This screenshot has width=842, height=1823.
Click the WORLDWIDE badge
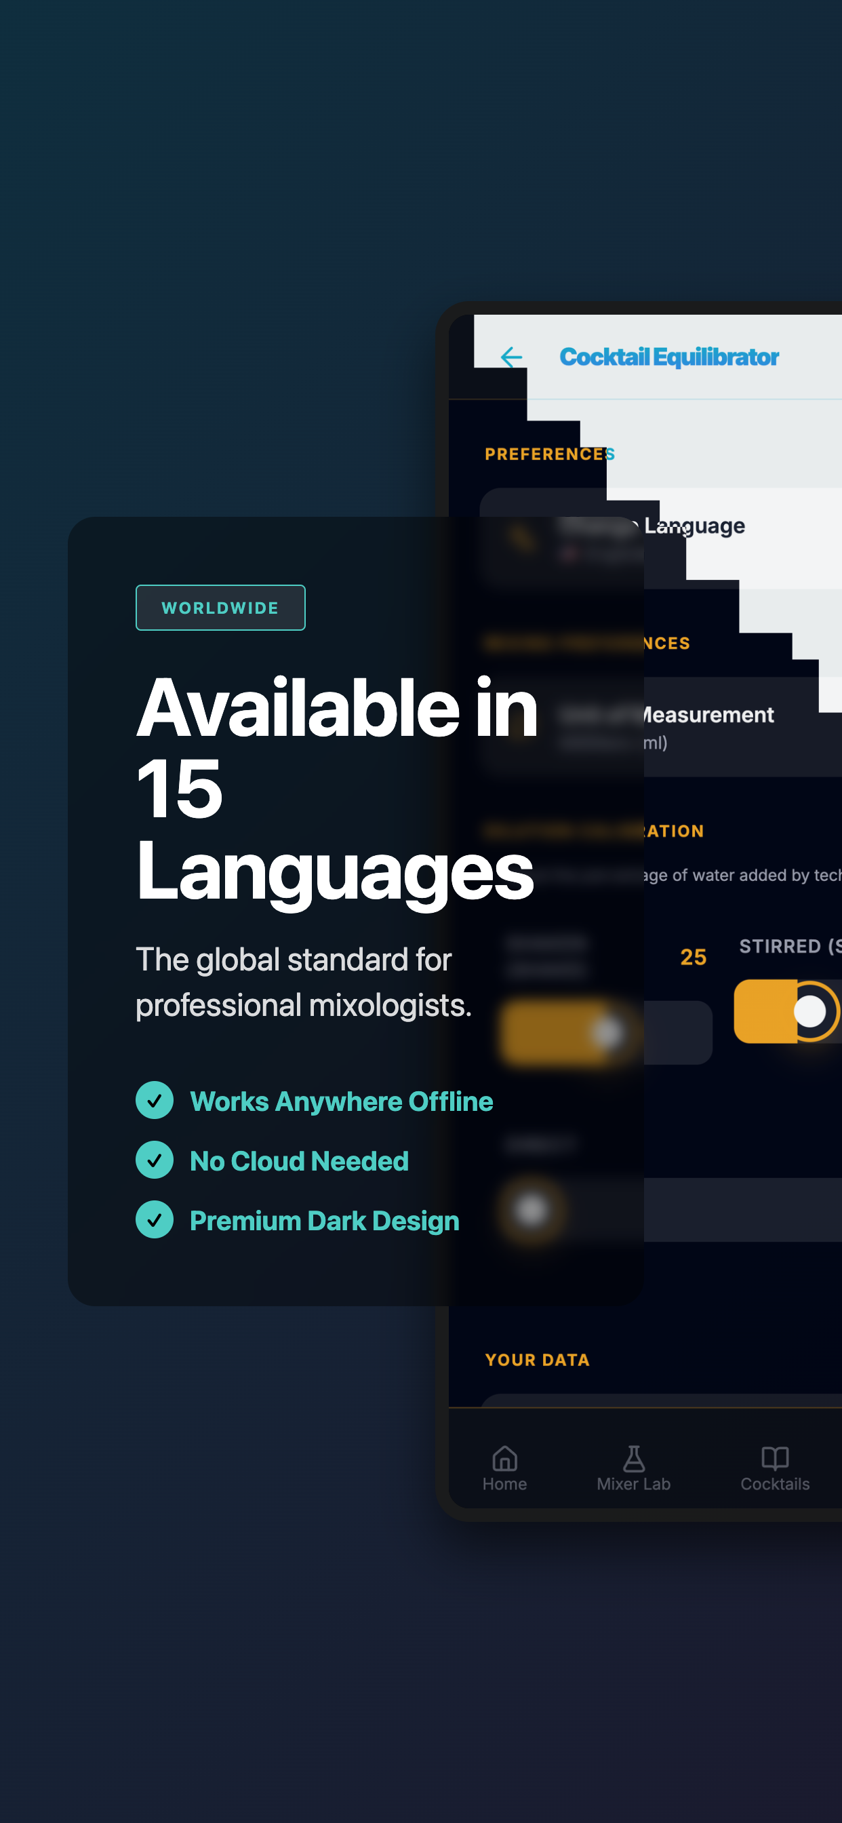[x=220, y=608]
